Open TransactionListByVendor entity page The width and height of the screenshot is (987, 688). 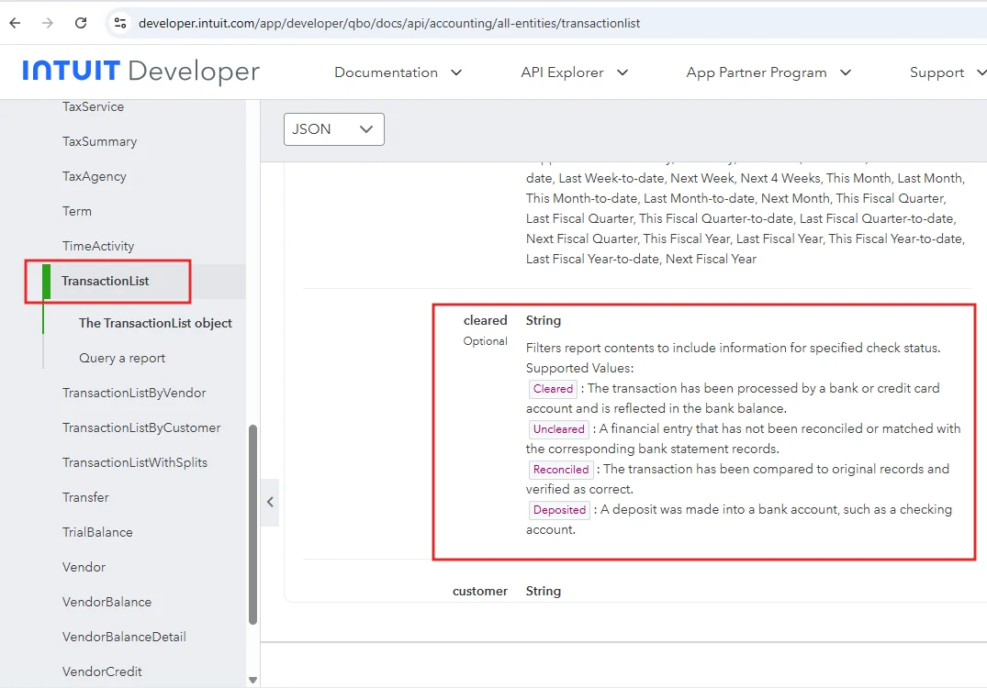pyautogui.click(x=134, y=393)
